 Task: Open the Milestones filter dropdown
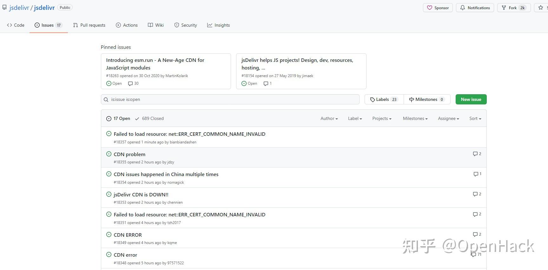pos(415,118)
